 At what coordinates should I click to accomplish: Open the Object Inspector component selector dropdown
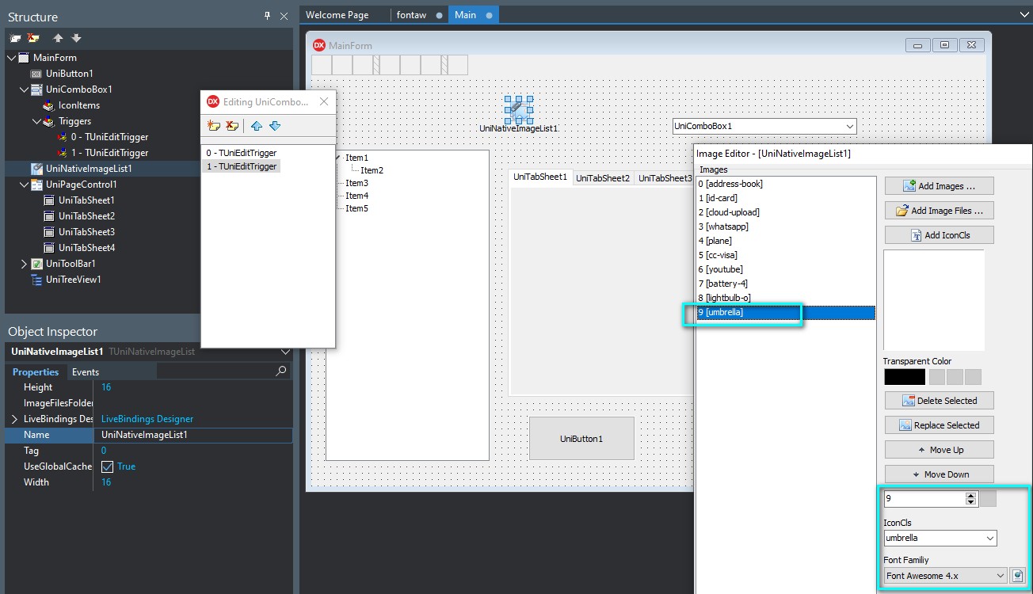coord(285,352)
